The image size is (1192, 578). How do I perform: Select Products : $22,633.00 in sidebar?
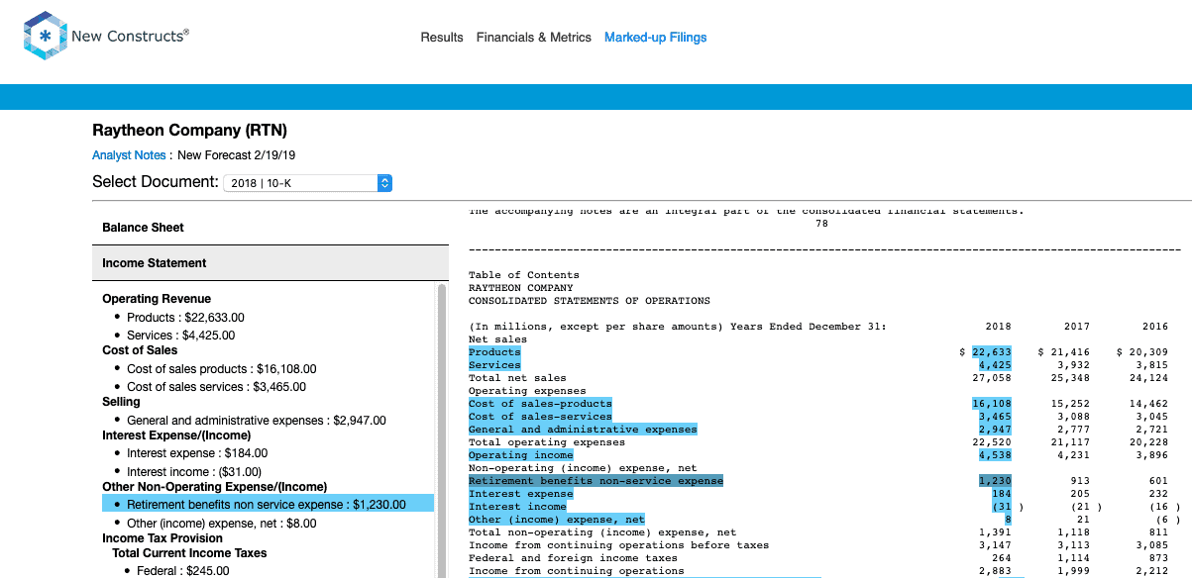(185, 318)
